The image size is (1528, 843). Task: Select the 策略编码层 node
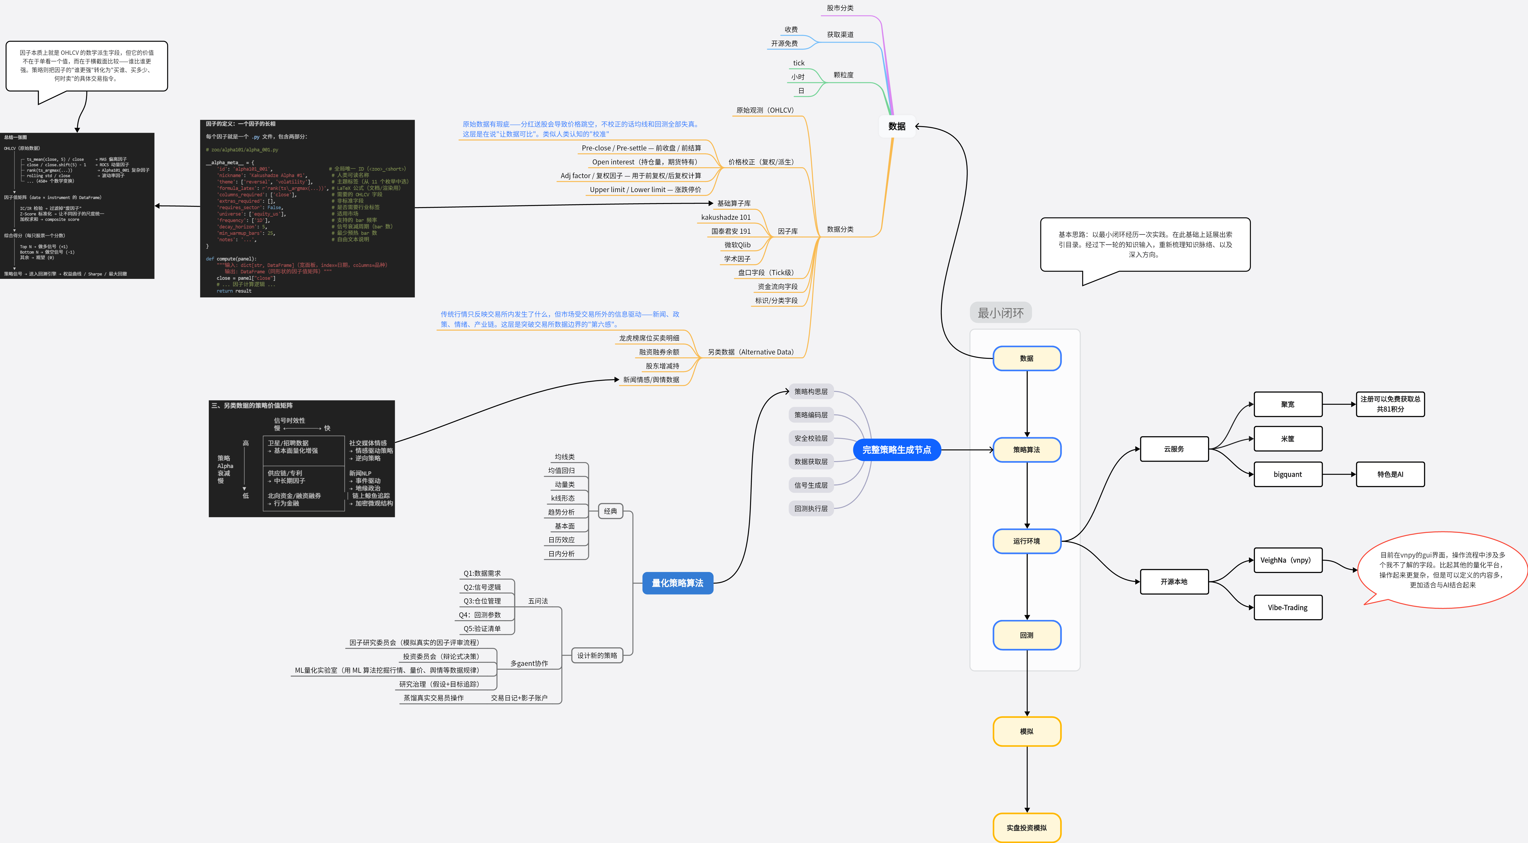click(811, 415)
